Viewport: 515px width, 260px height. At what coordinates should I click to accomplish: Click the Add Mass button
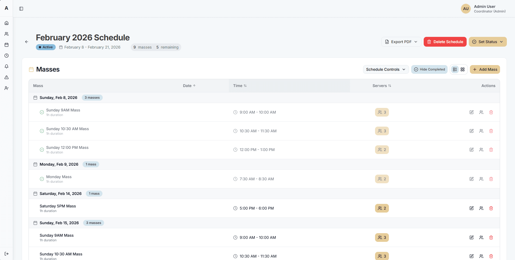pos(485,69)
